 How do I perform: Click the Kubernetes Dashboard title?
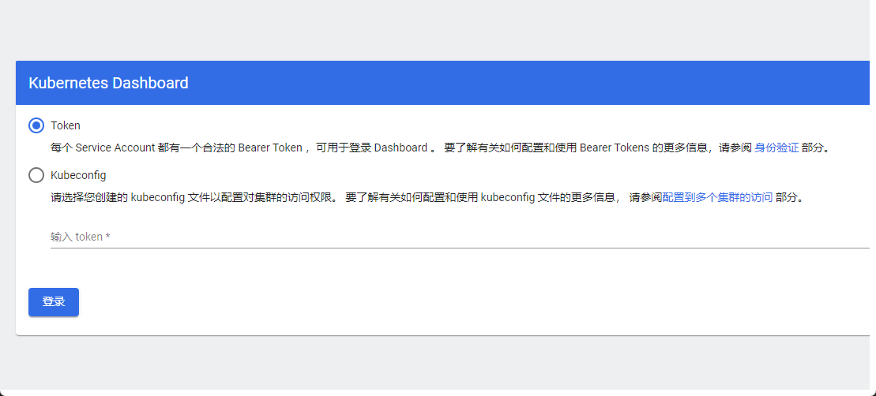click(x=108, y=83)
